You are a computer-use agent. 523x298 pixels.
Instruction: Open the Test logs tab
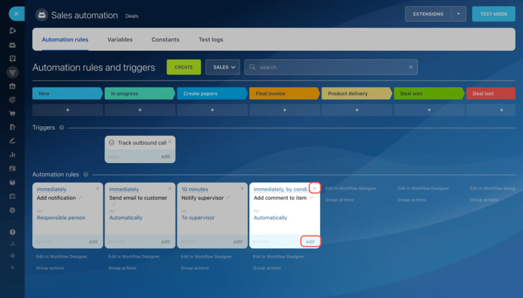[210, 39]
